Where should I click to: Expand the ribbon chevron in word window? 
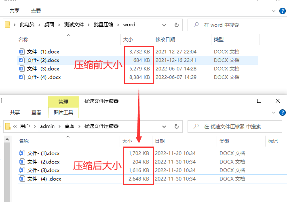click(274, 11)
